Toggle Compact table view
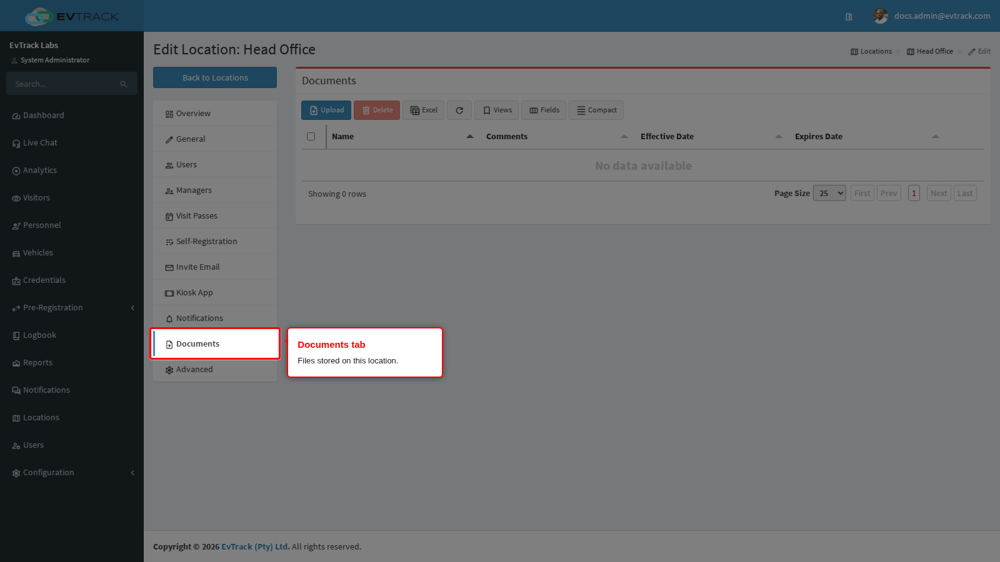Image resolution: width=1000 pixels, height=562 pixels. [x=596, y=111]
